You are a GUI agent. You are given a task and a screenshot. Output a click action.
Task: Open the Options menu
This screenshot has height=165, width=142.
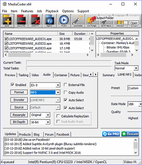pyautogui.click(x=68, y=11)
